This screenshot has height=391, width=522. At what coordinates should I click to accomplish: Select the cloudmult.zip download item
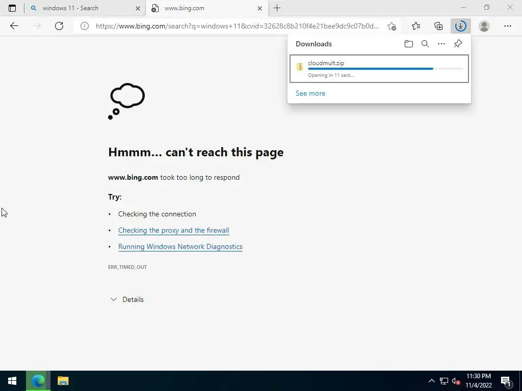pyautogui.click(x=379, y=69)
